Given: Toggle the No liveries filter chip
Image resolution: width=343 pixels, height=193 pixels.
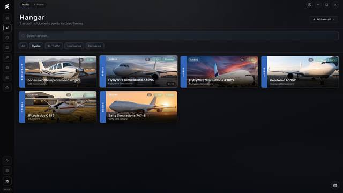Looking at the screenshot, I should tap(95, 46).
